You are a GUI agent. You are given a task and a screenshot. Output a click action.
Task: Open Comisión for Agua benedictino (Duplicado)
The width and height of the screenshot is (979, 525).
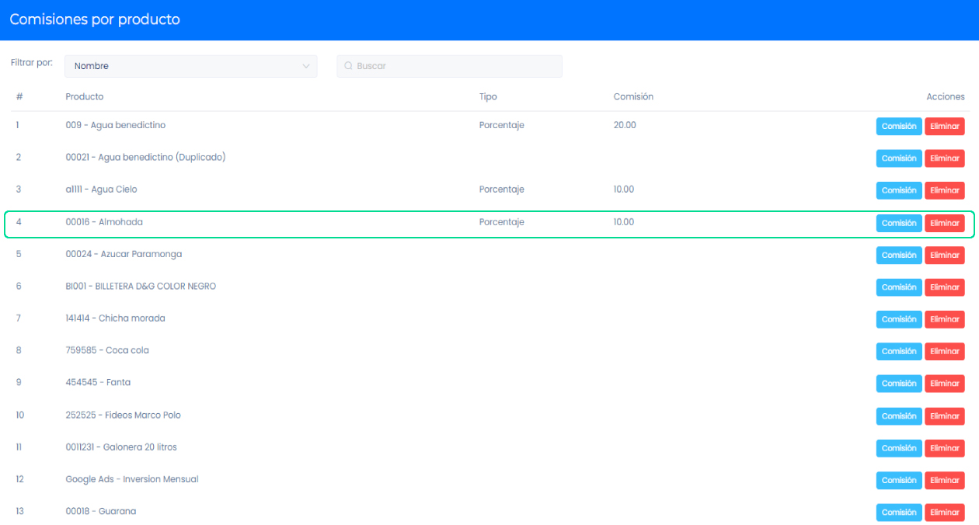[898, 158]
